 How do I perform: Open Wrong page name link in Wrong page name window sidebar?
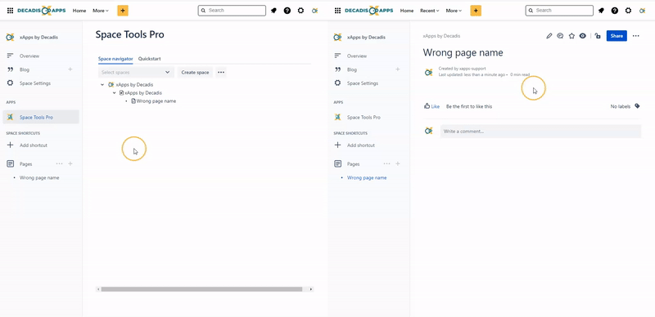(x=367, y=177)
